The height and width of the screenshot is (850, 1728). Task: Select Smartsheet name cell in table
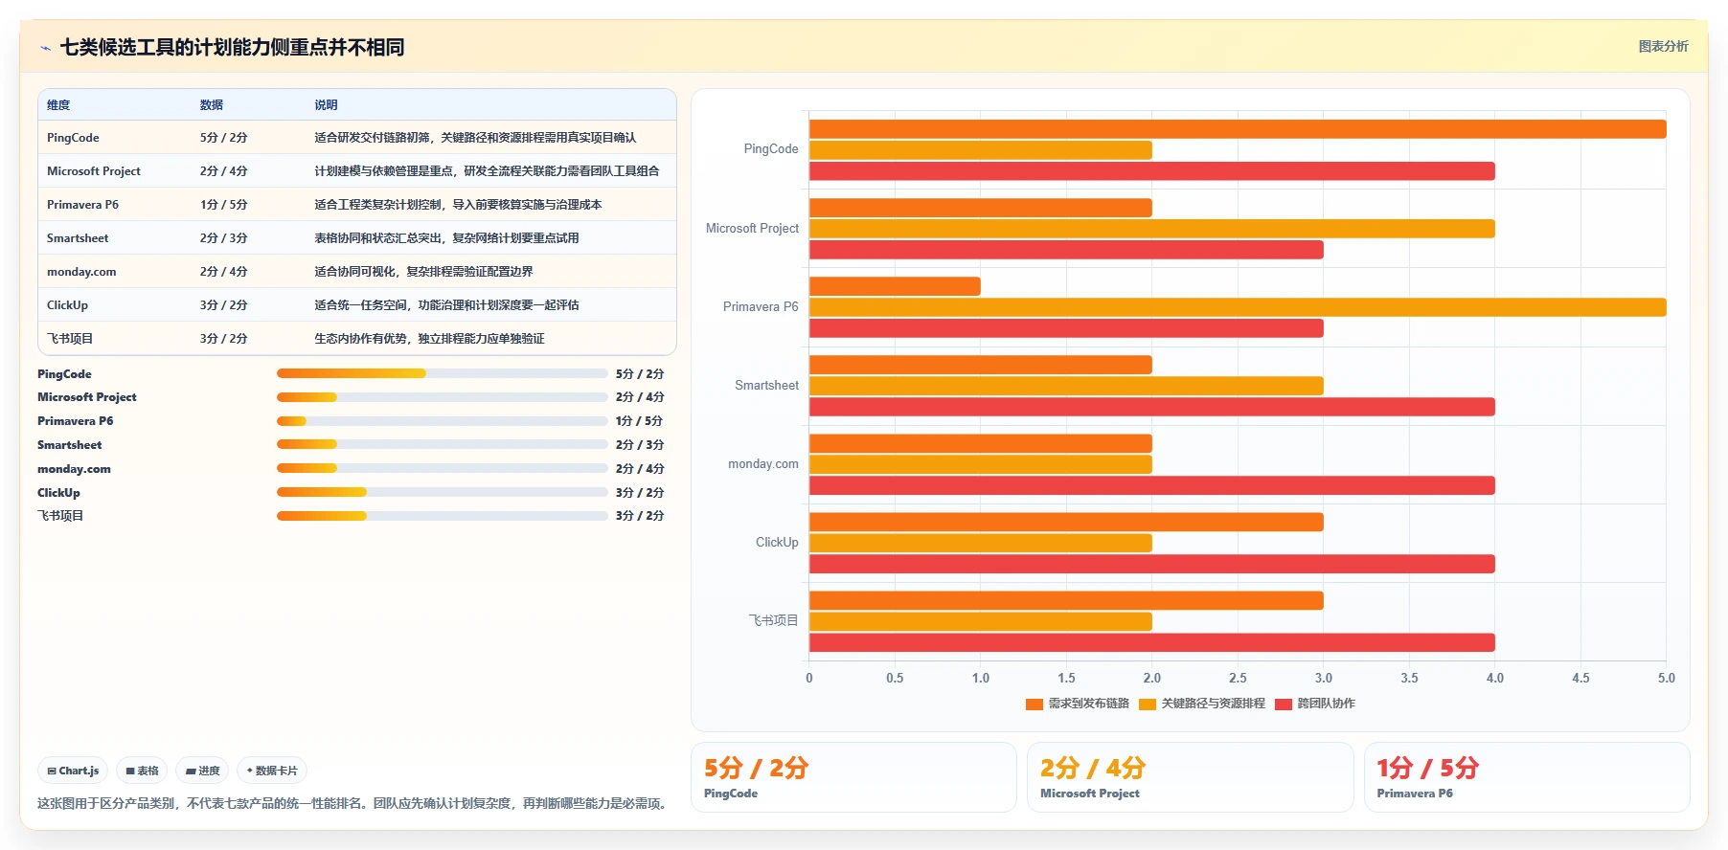click(78, 238)
